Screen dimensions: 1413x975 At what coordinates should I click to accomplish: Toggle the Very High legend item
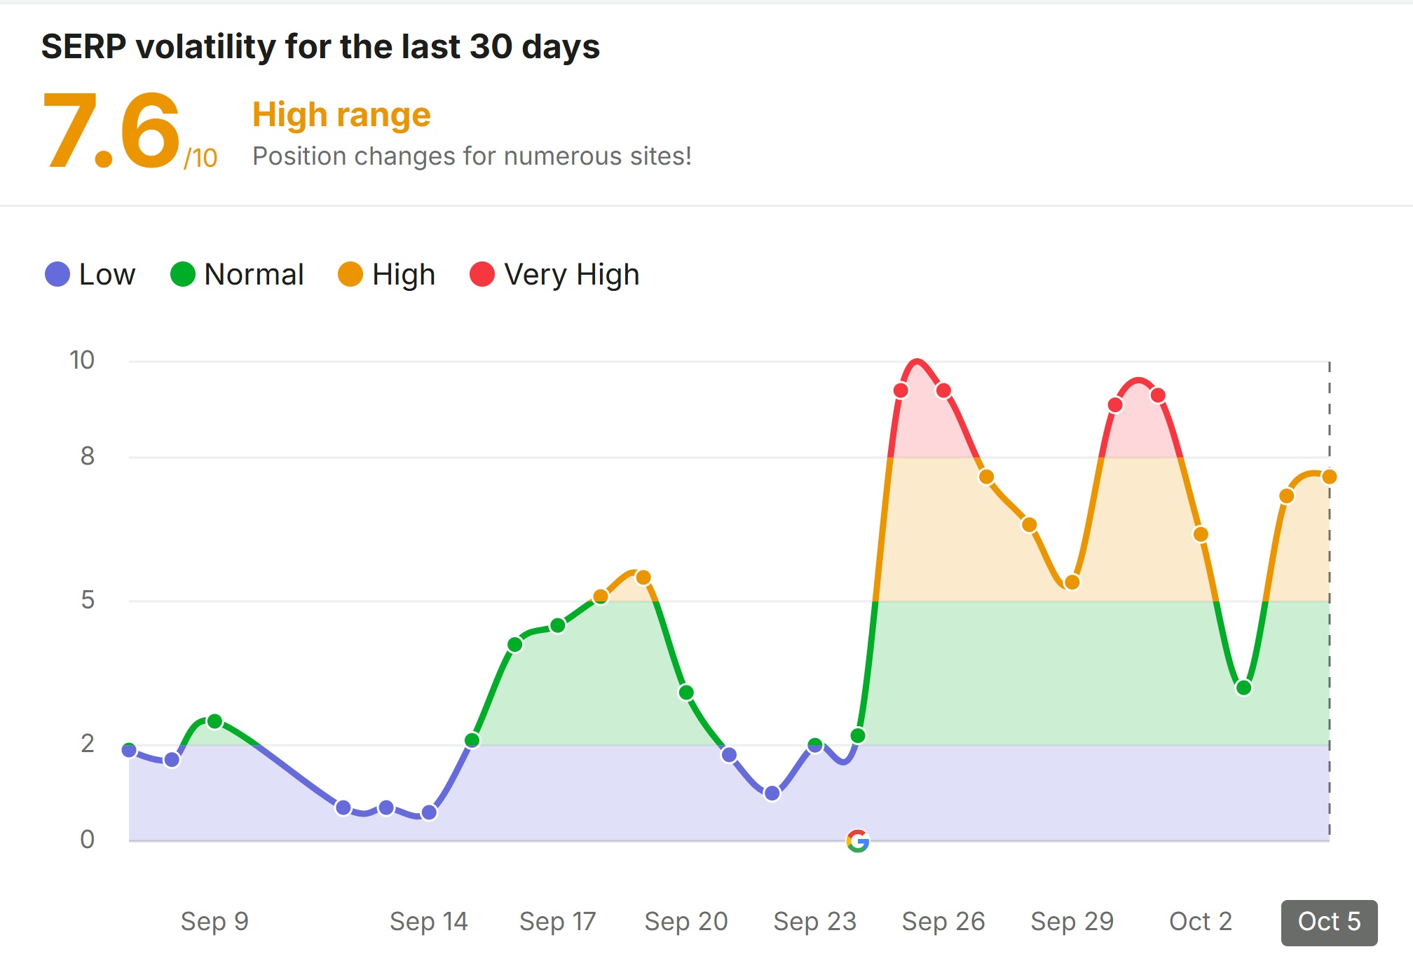(x=554, y=274)
